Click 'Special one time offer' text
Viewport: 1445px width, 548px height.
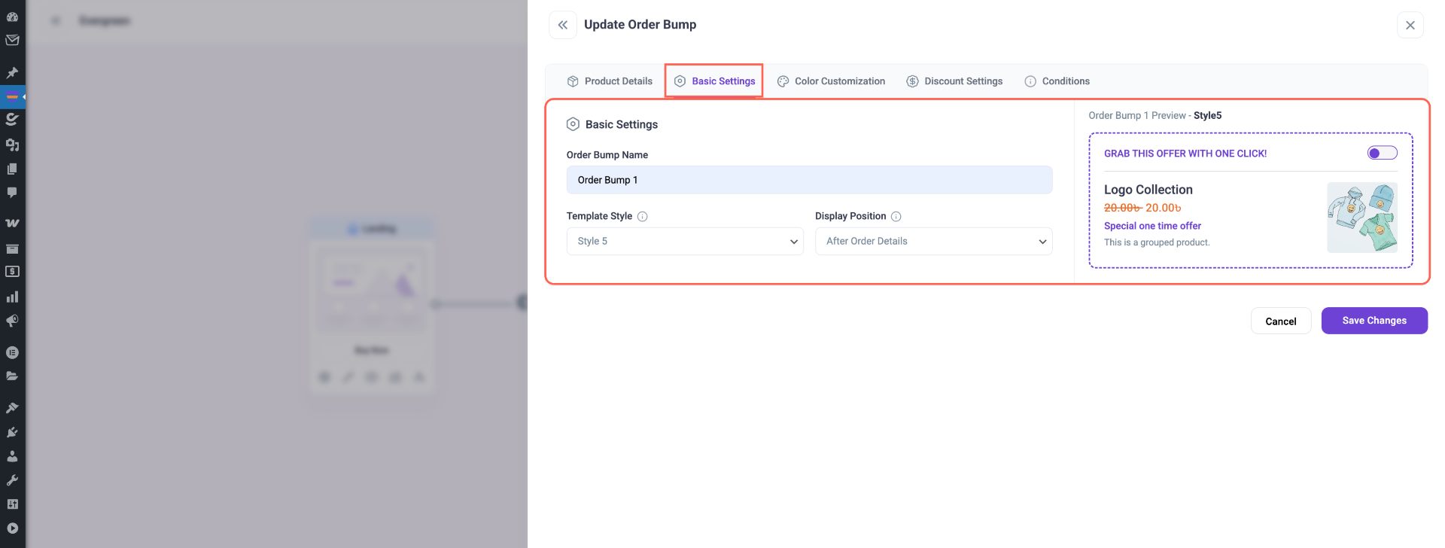coord(1152,226)
